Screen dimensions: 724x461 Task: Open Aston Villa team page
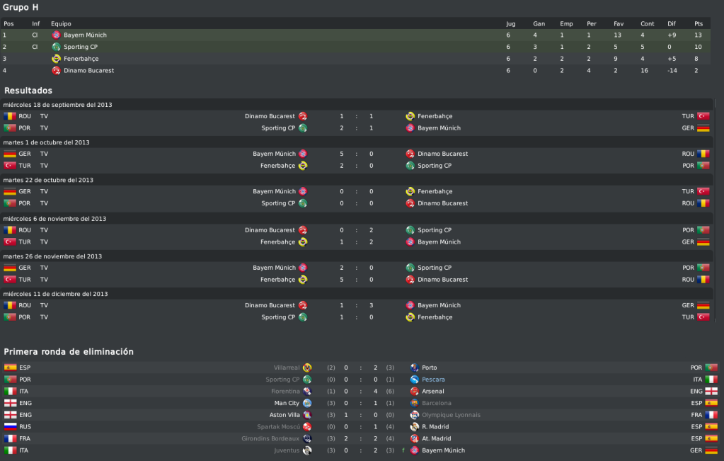tap(284, 415)
